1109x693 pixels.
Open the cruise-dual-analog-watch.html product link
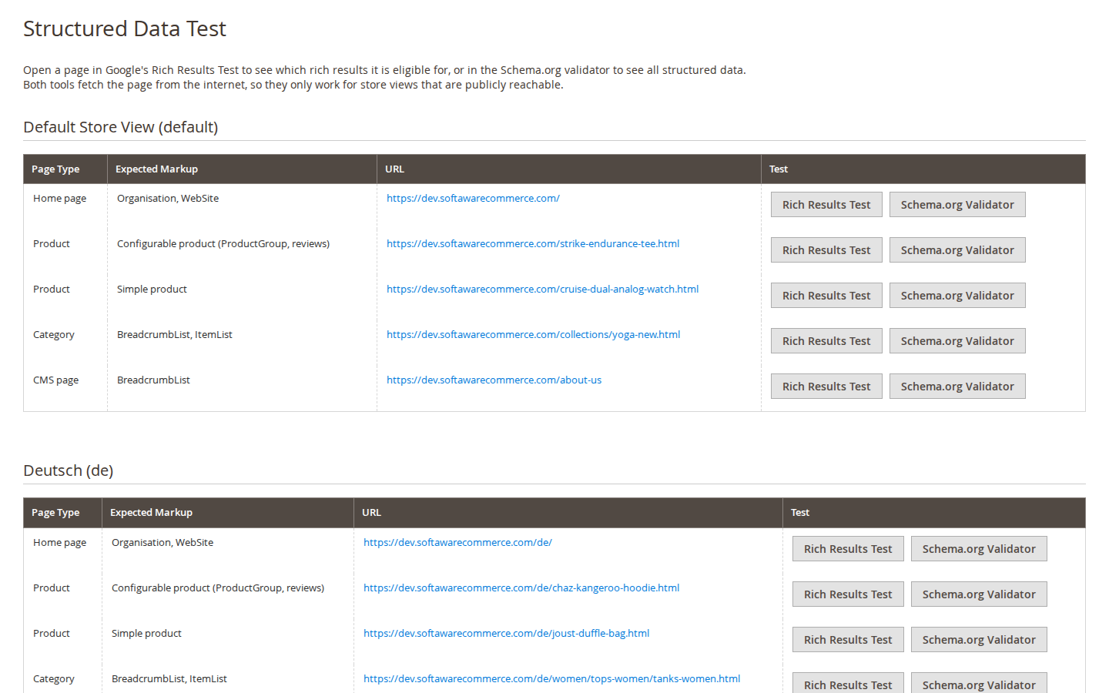click(543, 290)
